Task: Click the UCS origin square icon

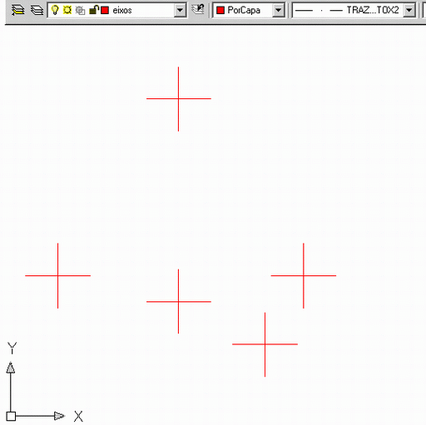Action: (11, 416)
